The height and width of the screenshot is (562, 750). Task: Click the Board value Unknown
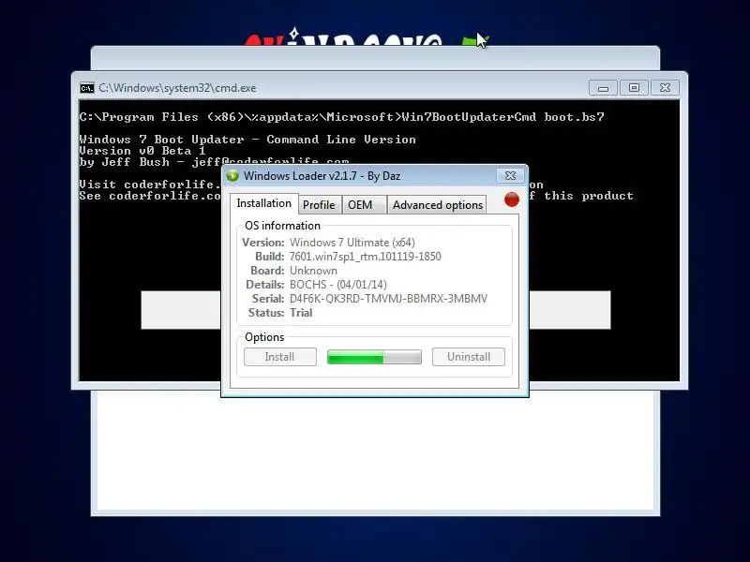point(313,271)
